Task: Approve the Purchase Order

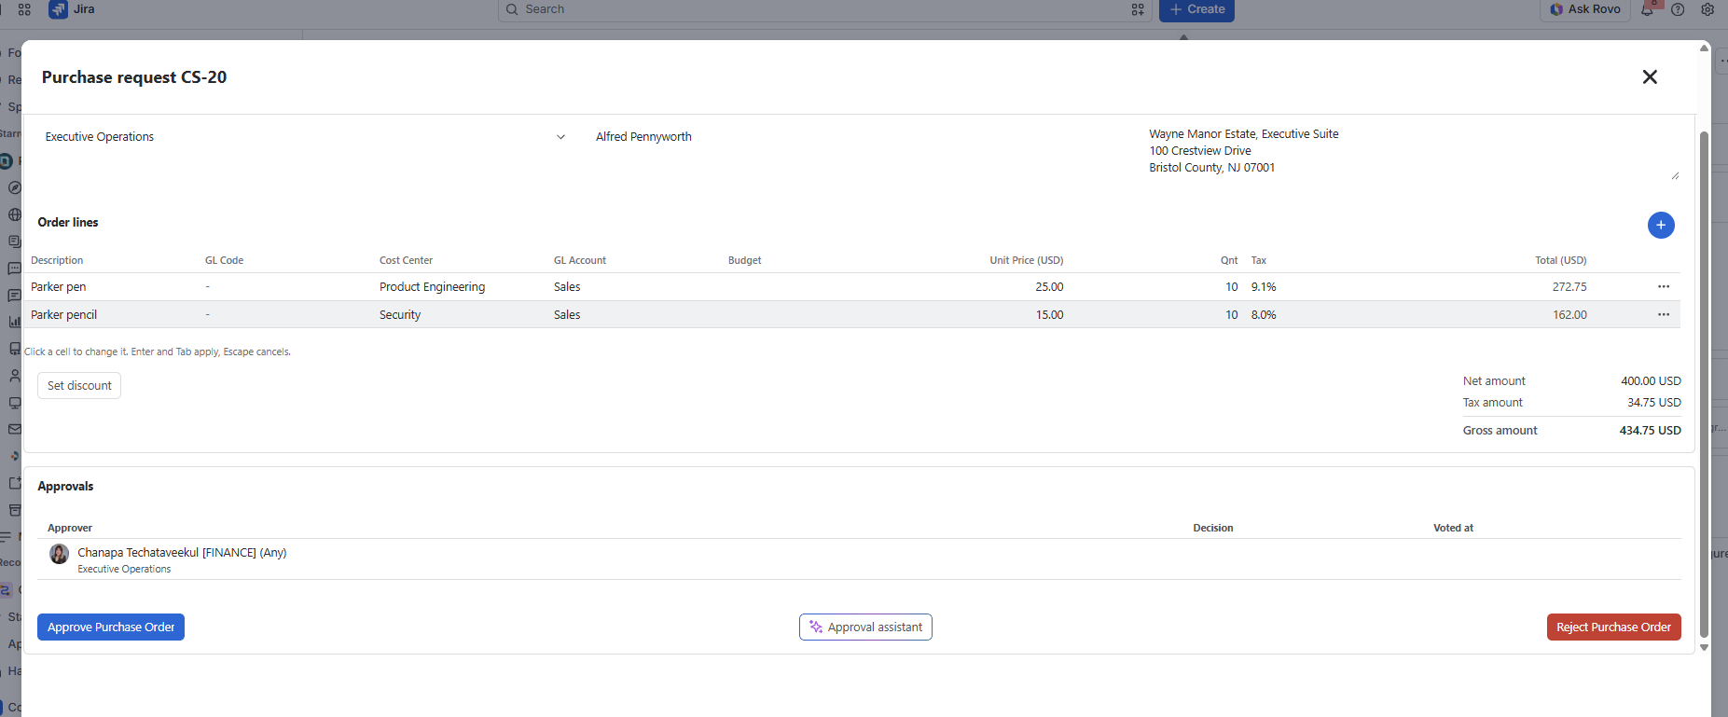Action: click(111, 627)
